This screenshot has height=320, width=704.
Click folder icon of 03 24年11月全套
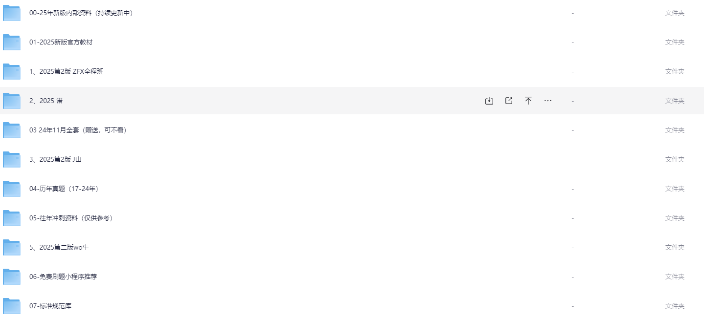(x=12, y=130)
